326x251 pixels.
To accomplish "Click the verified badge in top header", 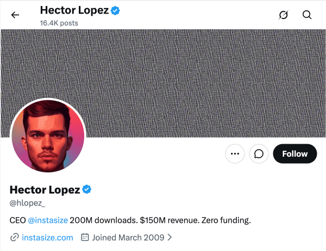I will (x=115, y=11).
